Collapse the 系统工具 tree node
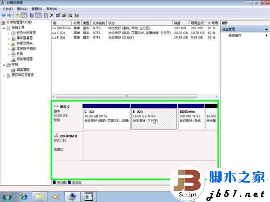270x202 pixels. click(x=4, y=28)
